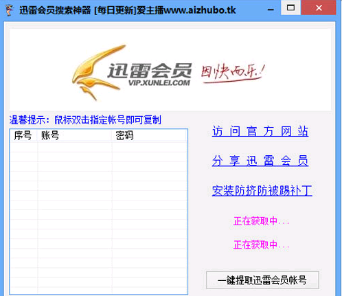The height and width of the screenshot is (296, 342).
Task: Maximize the window
Action: click(290, 8)
